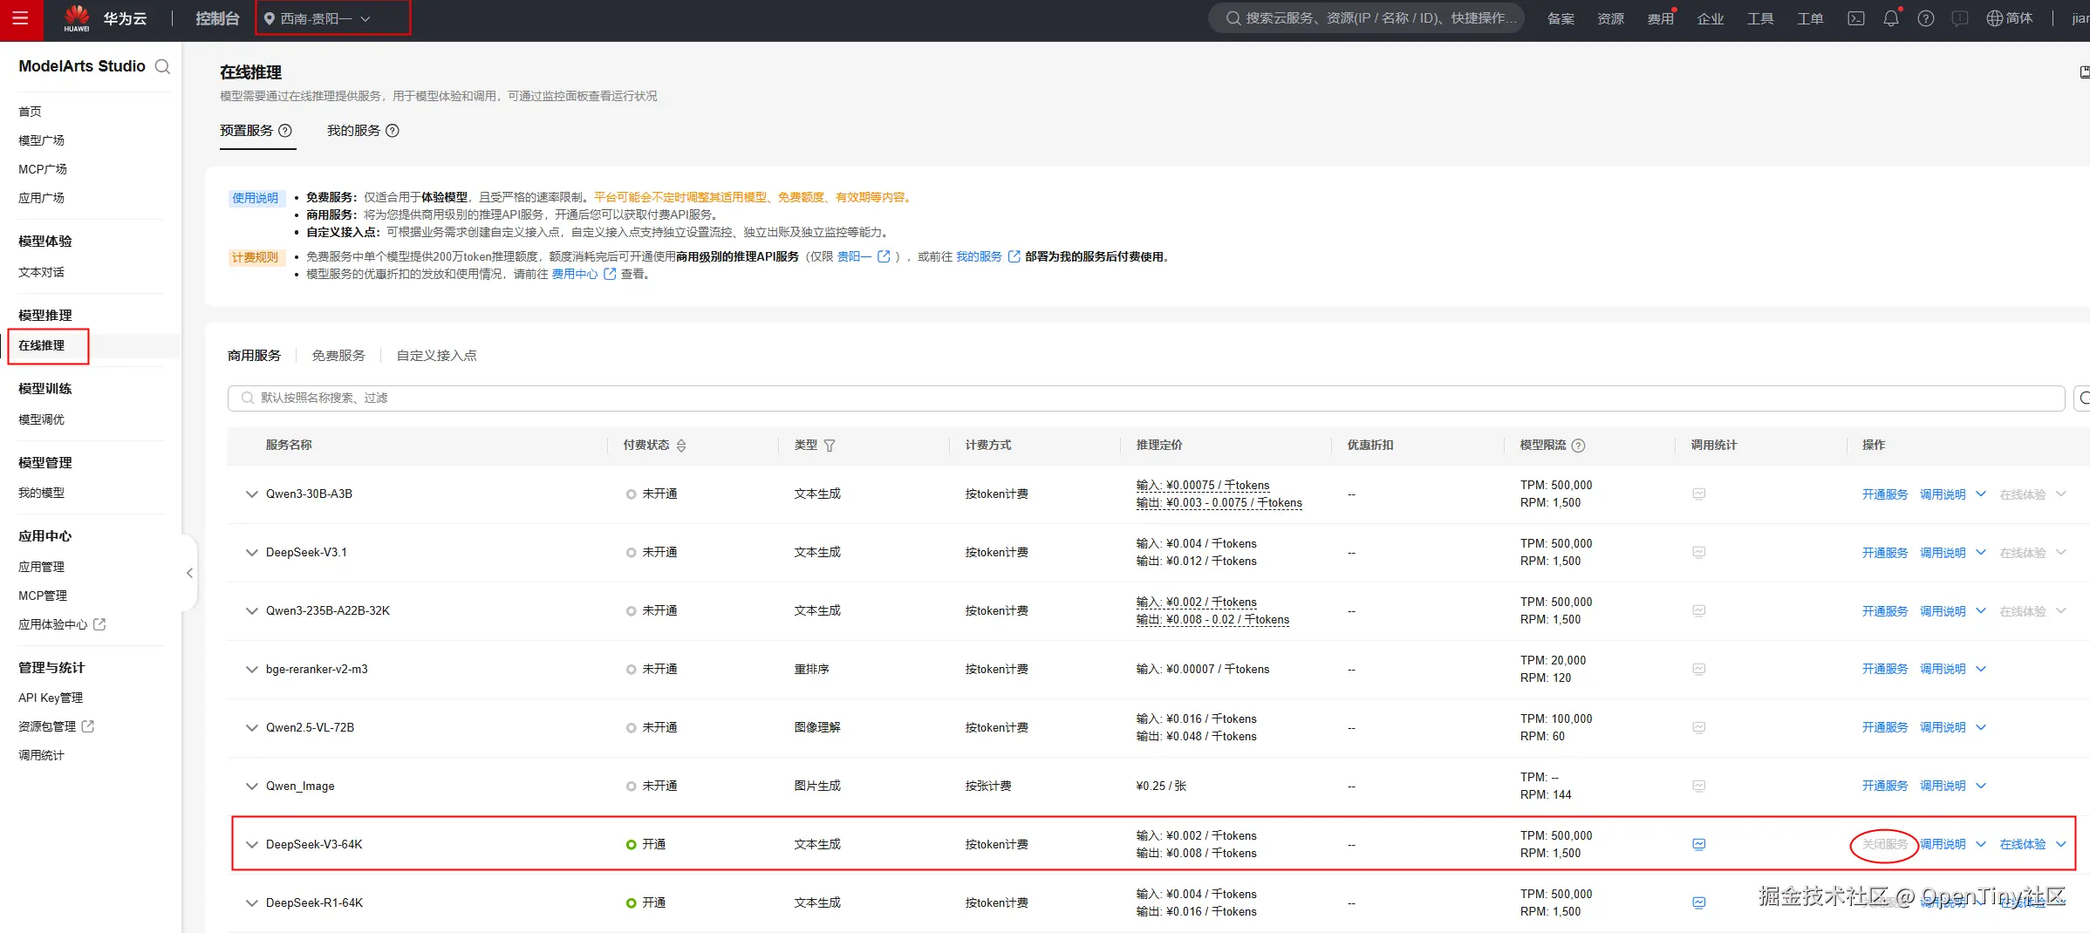Open 文本对话 in the sidebar
The width and height of the screenshot is (2090, 933).
click(x=42, y=272)
